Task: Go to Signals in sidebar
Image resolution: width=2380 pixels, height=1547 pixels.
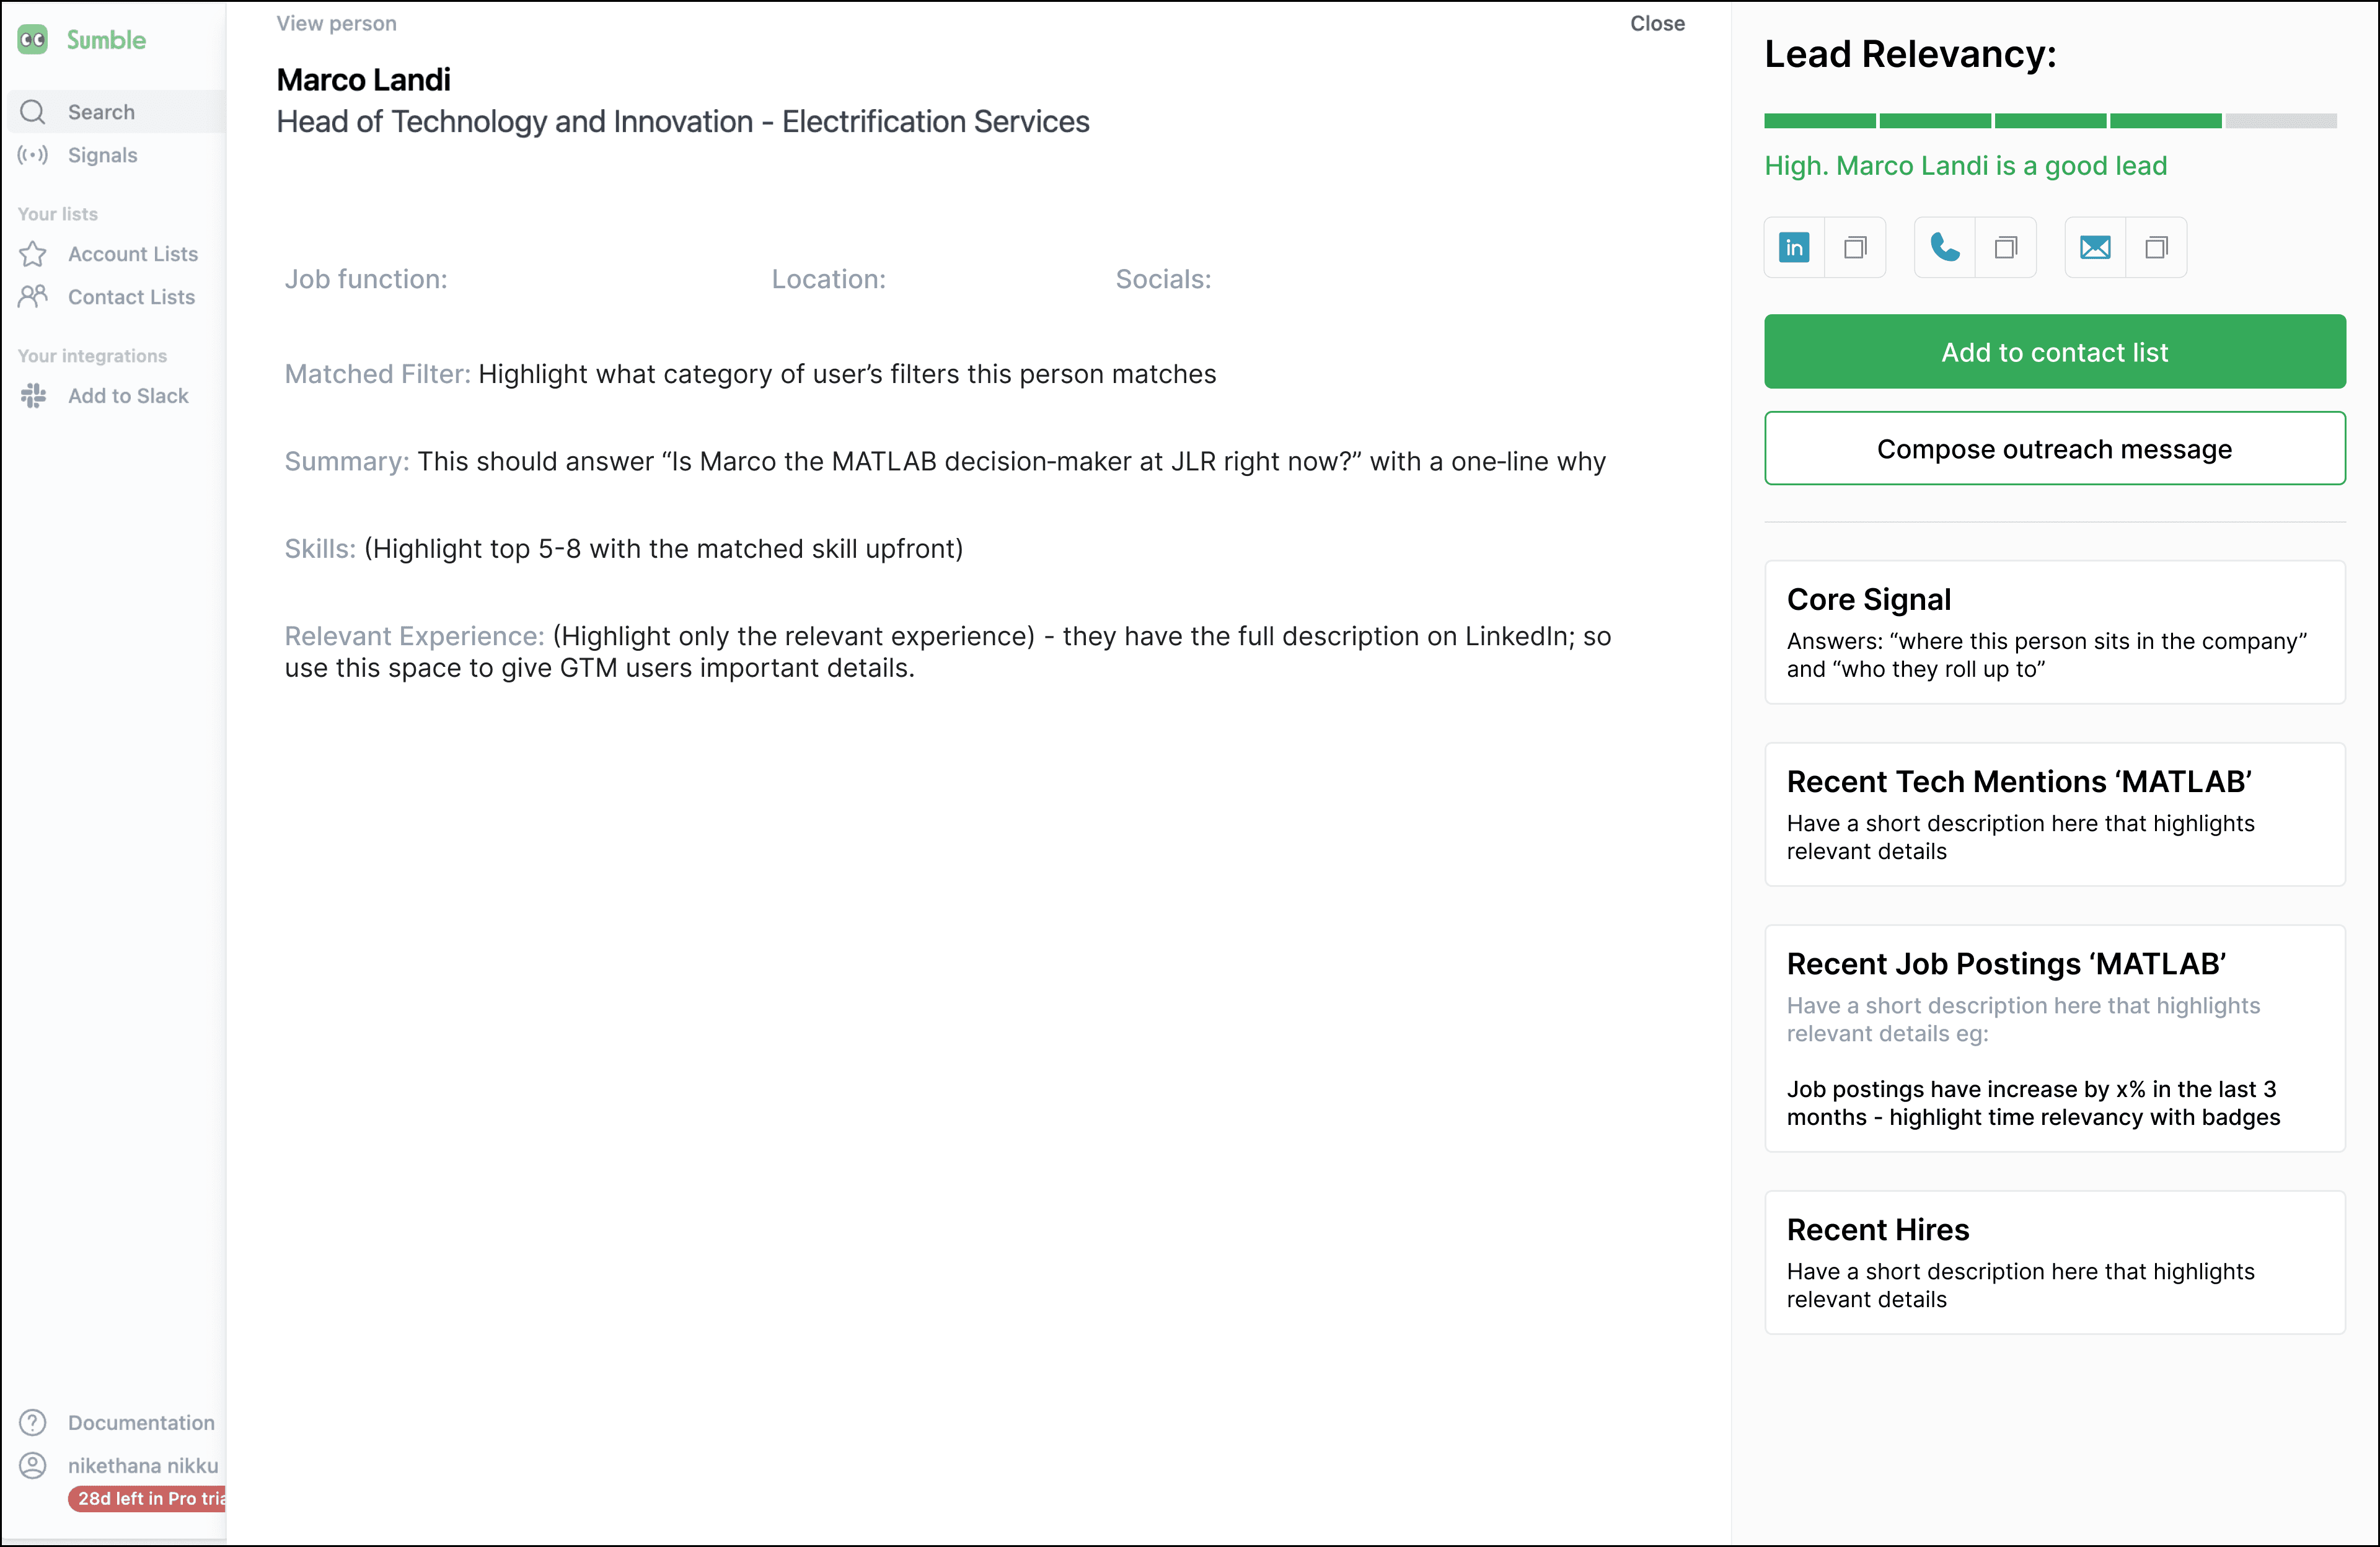Action: pos(102,155)
